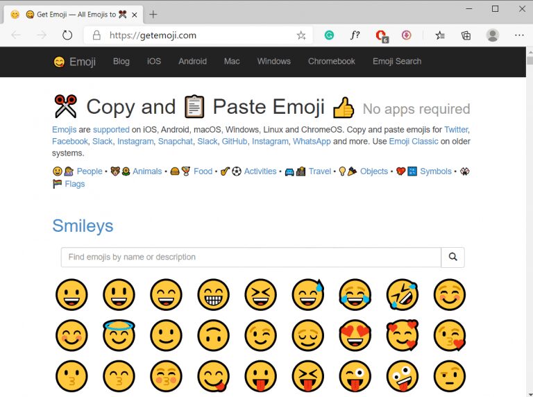Click the f? font extension icon
This screenshot has width=533, height=397.
point(355,35)
